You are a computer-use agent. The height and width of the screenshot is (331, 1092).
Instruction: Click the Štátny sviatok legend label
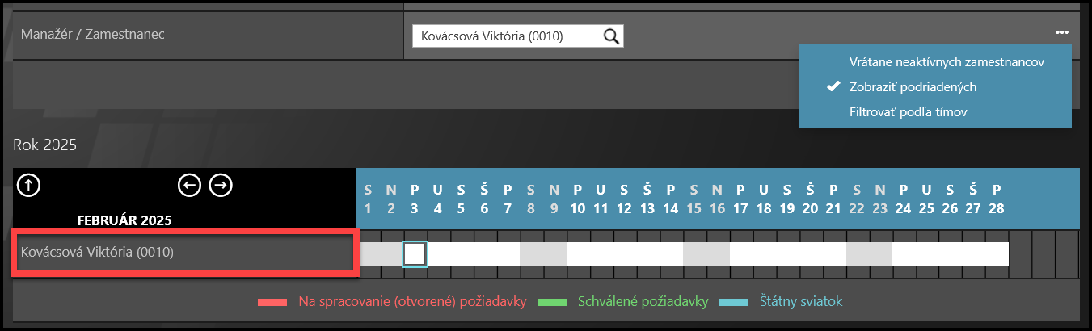coord(801,302)
